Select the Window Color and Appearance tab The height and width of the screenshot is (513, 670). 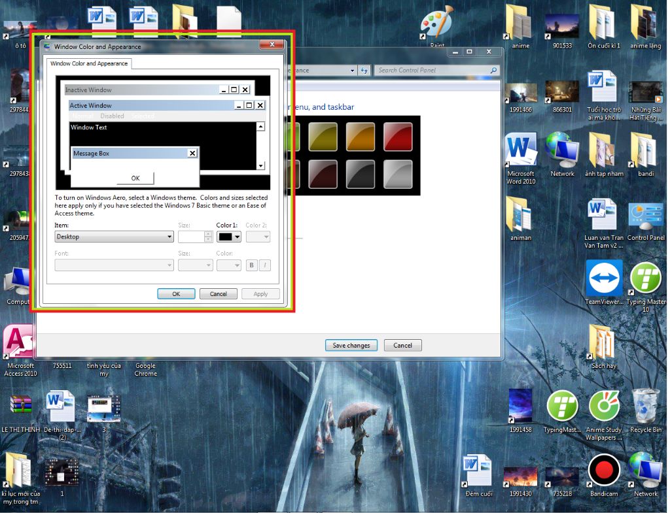pos(89,63)
